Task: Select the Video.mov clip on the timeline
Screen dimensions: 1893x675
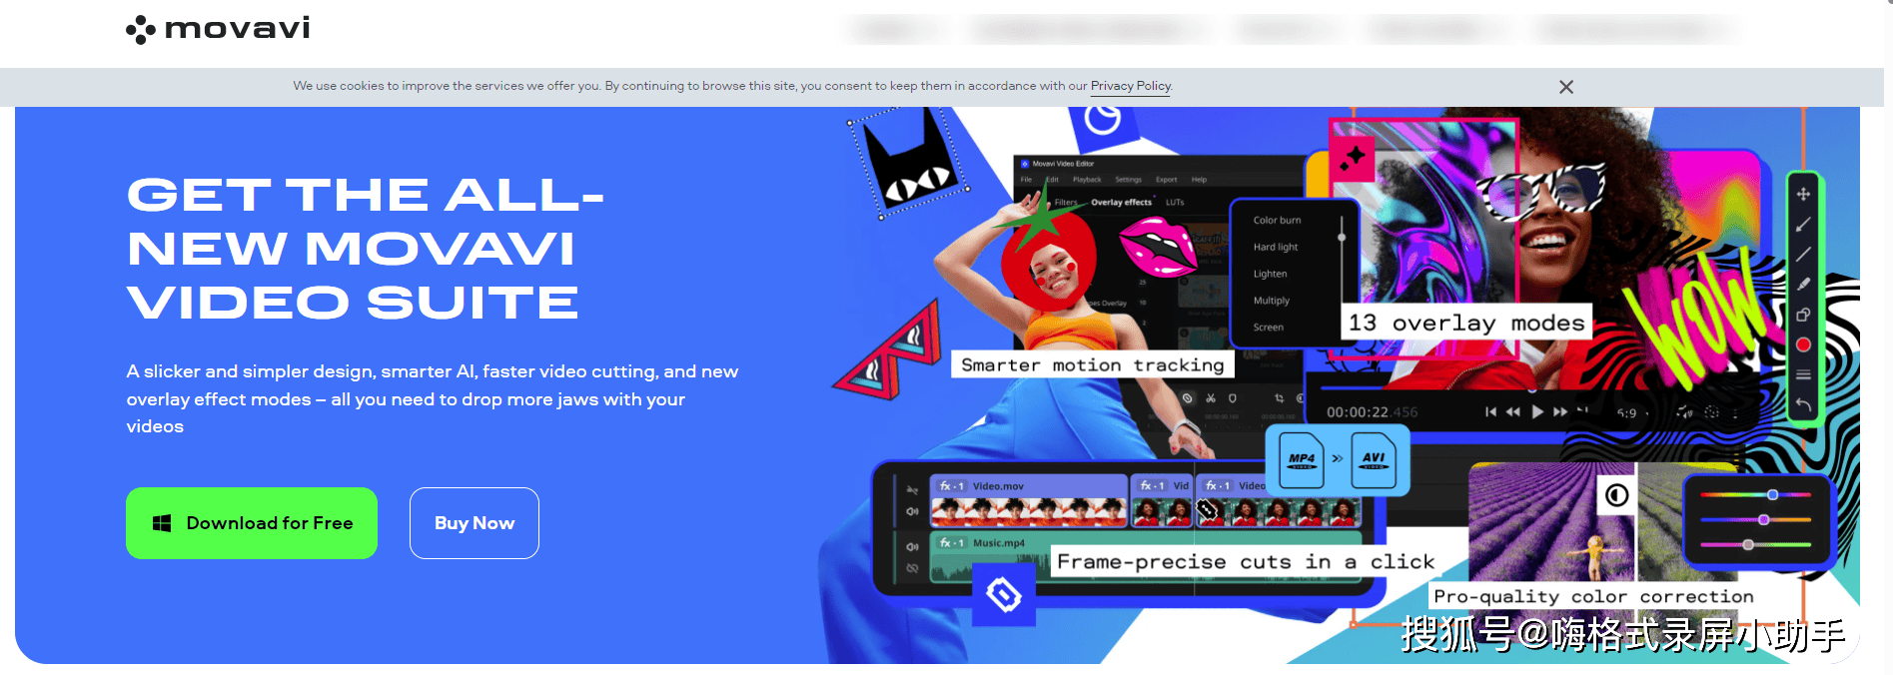Action: [1029, 501]
